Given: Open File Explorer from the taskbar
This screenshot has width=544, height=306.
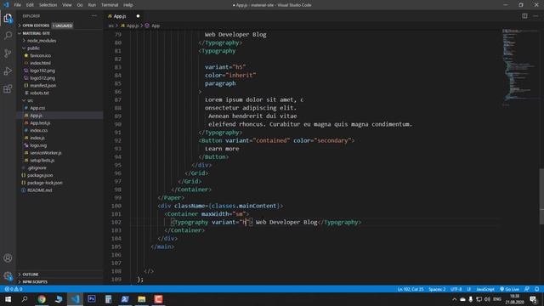Looking at the screenshot, I should click(142, 299).
